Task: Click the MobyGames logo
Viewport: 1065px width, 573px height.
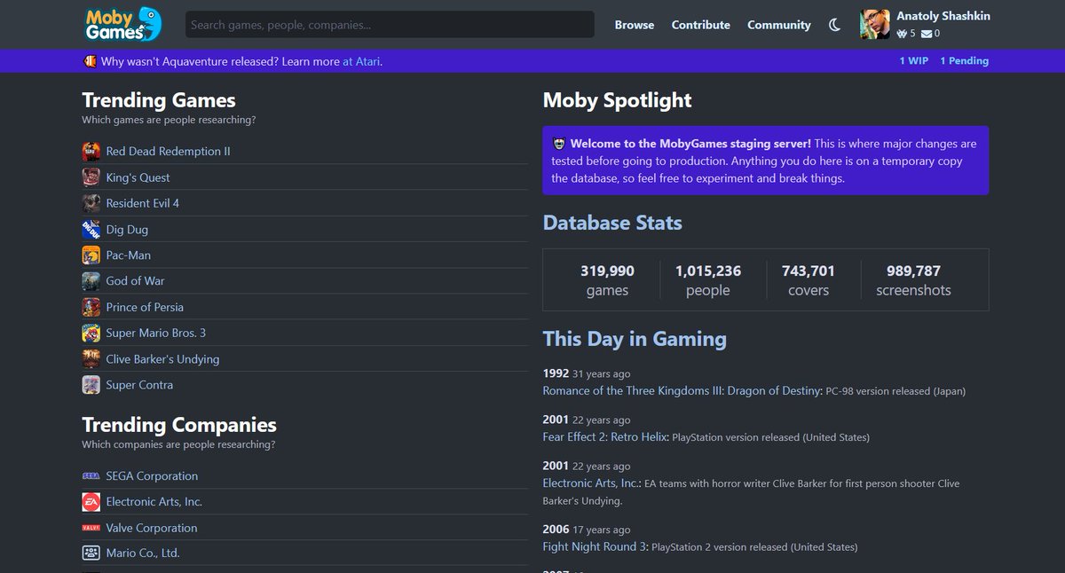Action: point(124,24)
